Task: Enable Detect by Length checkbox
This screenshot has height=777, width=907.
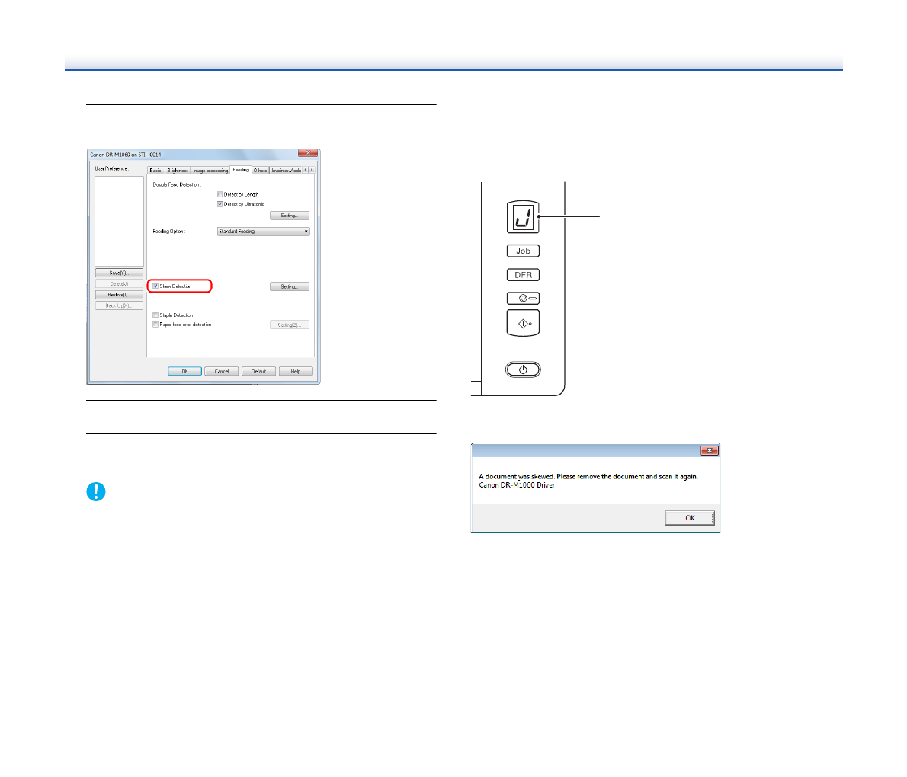Action: [x=220, y=195]
